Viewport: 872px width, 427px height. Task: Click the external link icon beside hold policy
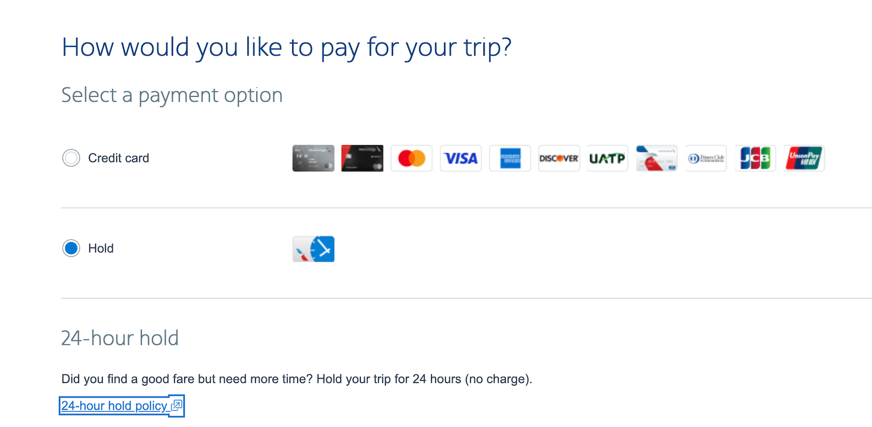coord(175,405)
